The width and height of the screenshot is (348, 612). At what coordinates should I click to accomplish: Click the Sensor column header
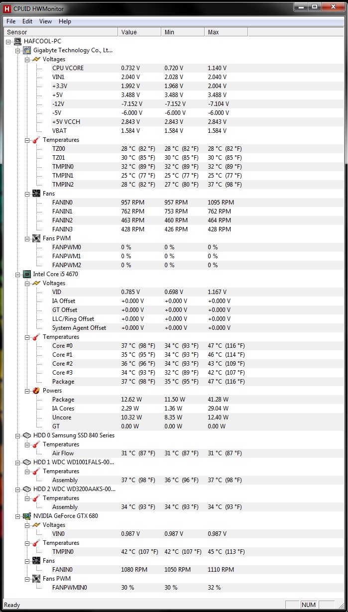point(61,32)
